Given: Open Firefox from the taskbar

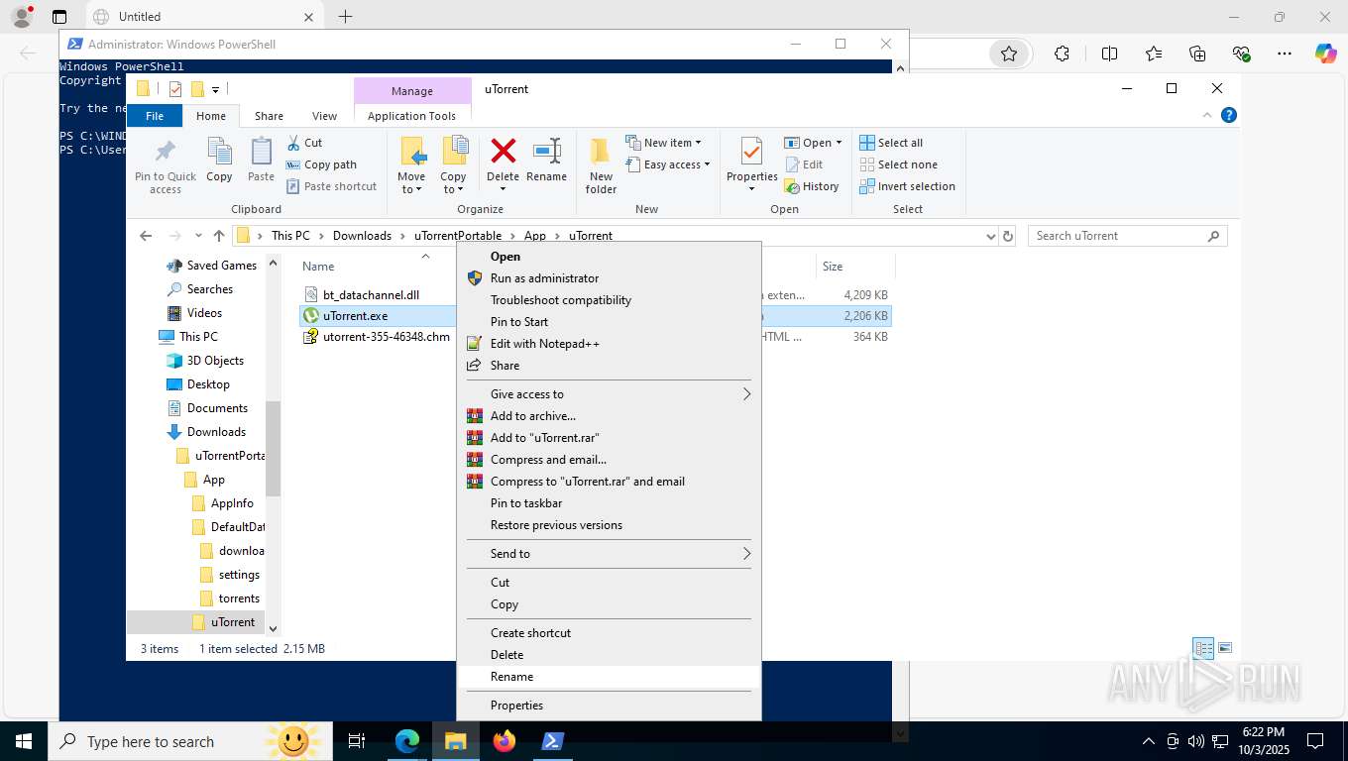Looking at the screenshot, I should [505, 741].
